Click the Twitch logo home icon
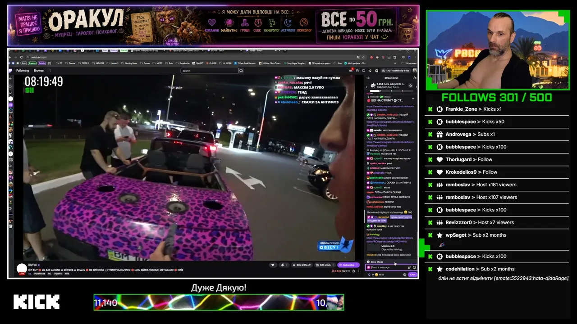 click(x=11, y=71)
